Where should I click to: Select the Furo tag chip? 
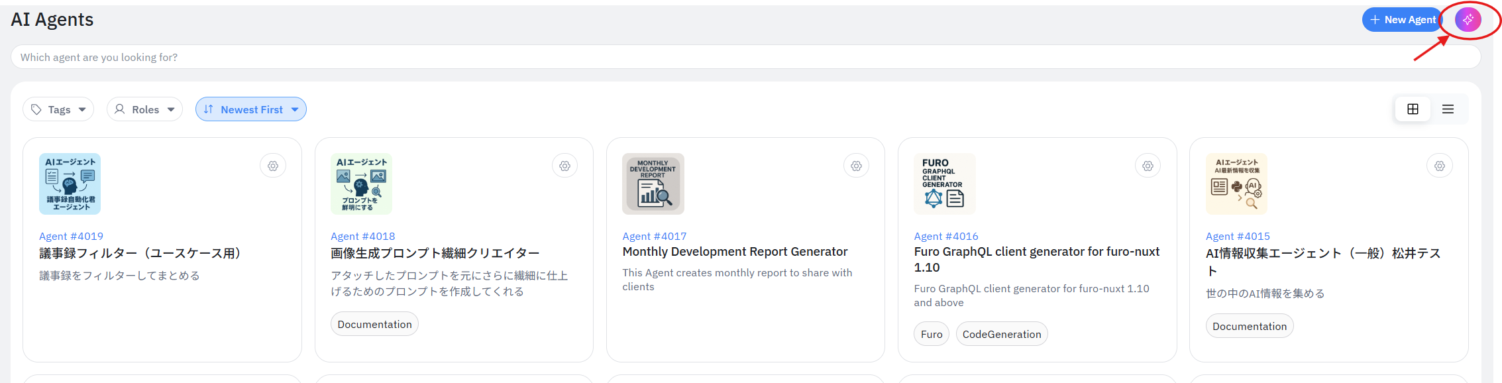[x=931, y=335]
